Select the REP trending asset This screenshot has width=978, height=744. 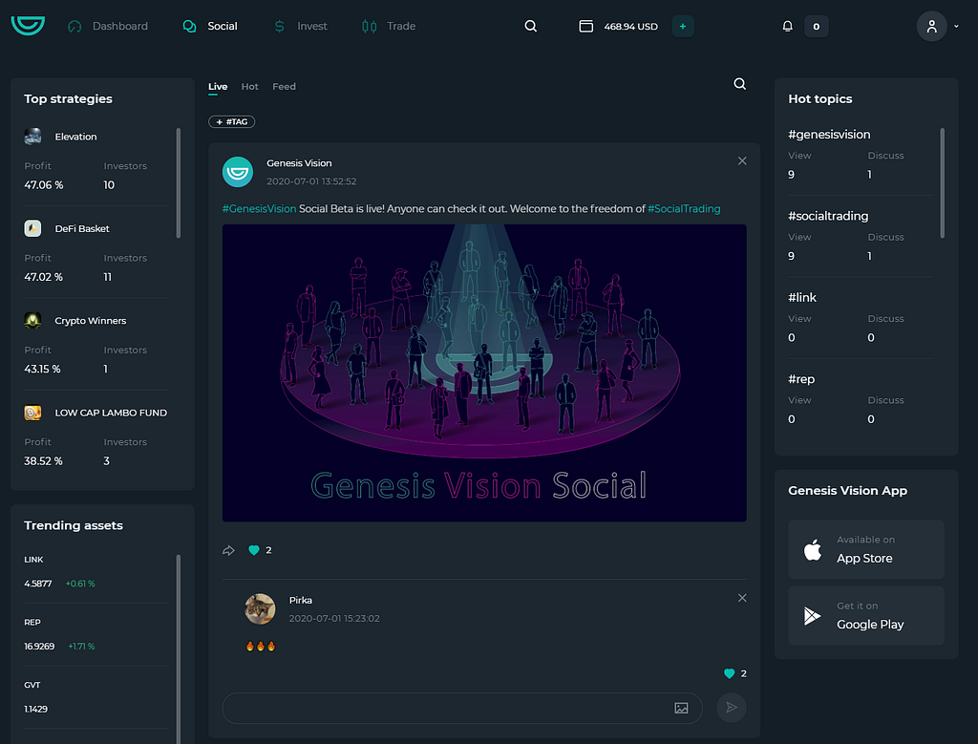click(x=32, y=623)
